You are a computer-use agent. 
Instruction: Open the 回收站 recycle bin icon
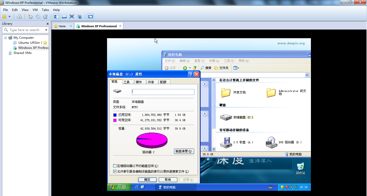click(300, 169)
